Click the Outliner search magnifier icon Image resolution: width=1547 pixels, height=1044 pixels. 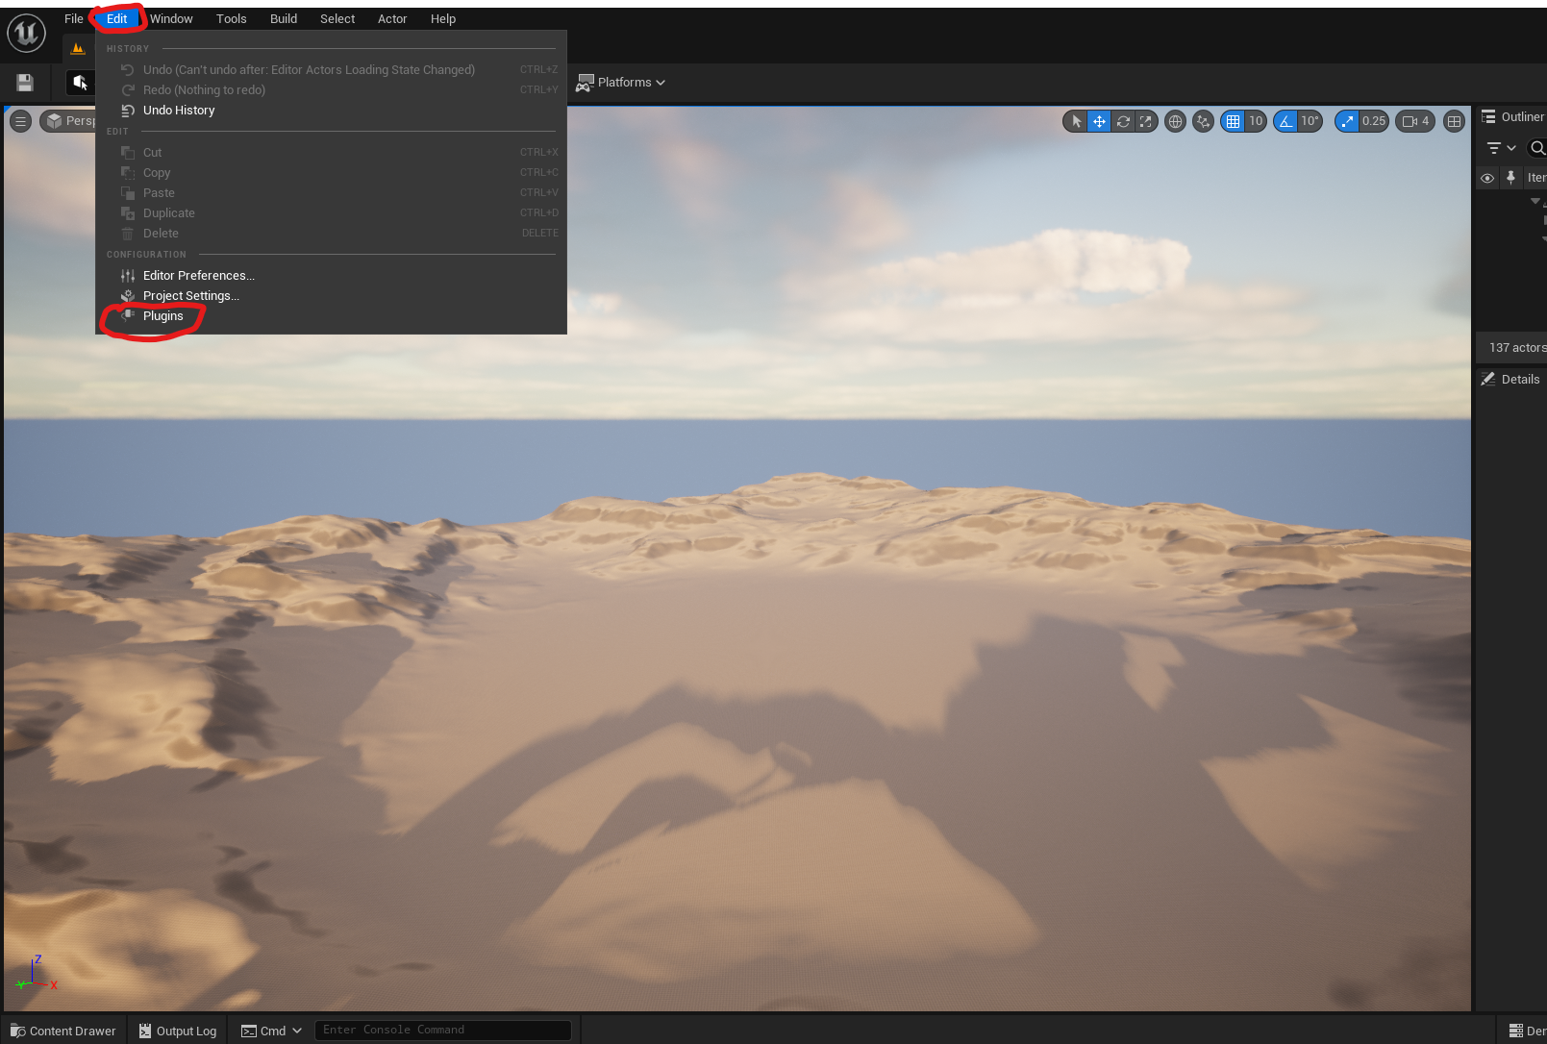[1536, 148]
